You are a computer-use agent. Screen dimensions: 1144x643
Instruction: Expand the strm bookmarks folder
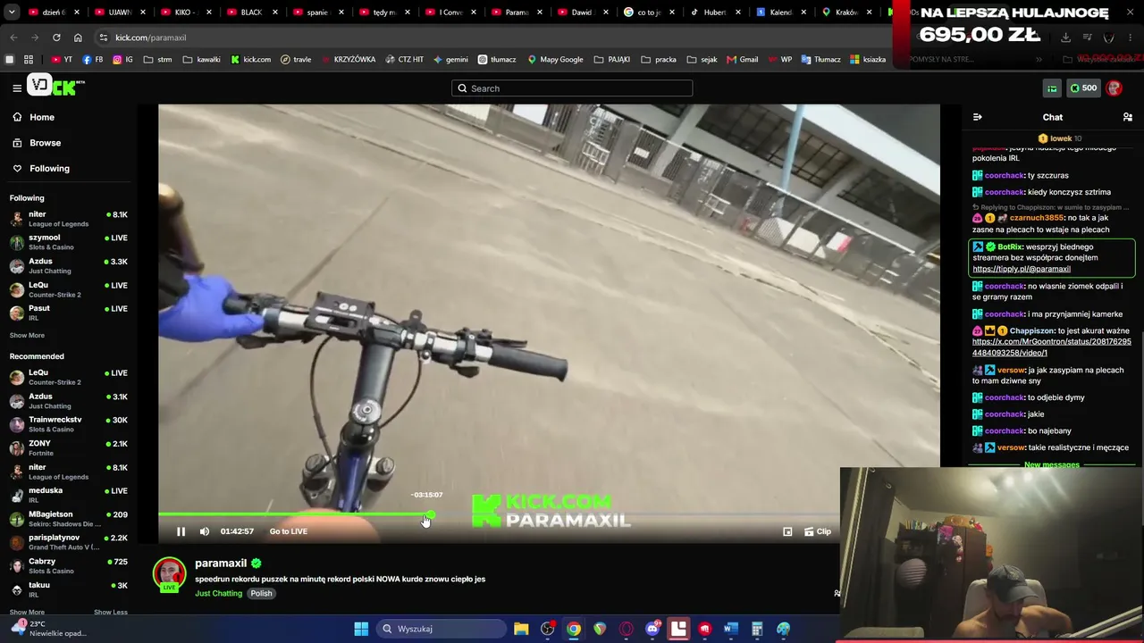(157, 60)
